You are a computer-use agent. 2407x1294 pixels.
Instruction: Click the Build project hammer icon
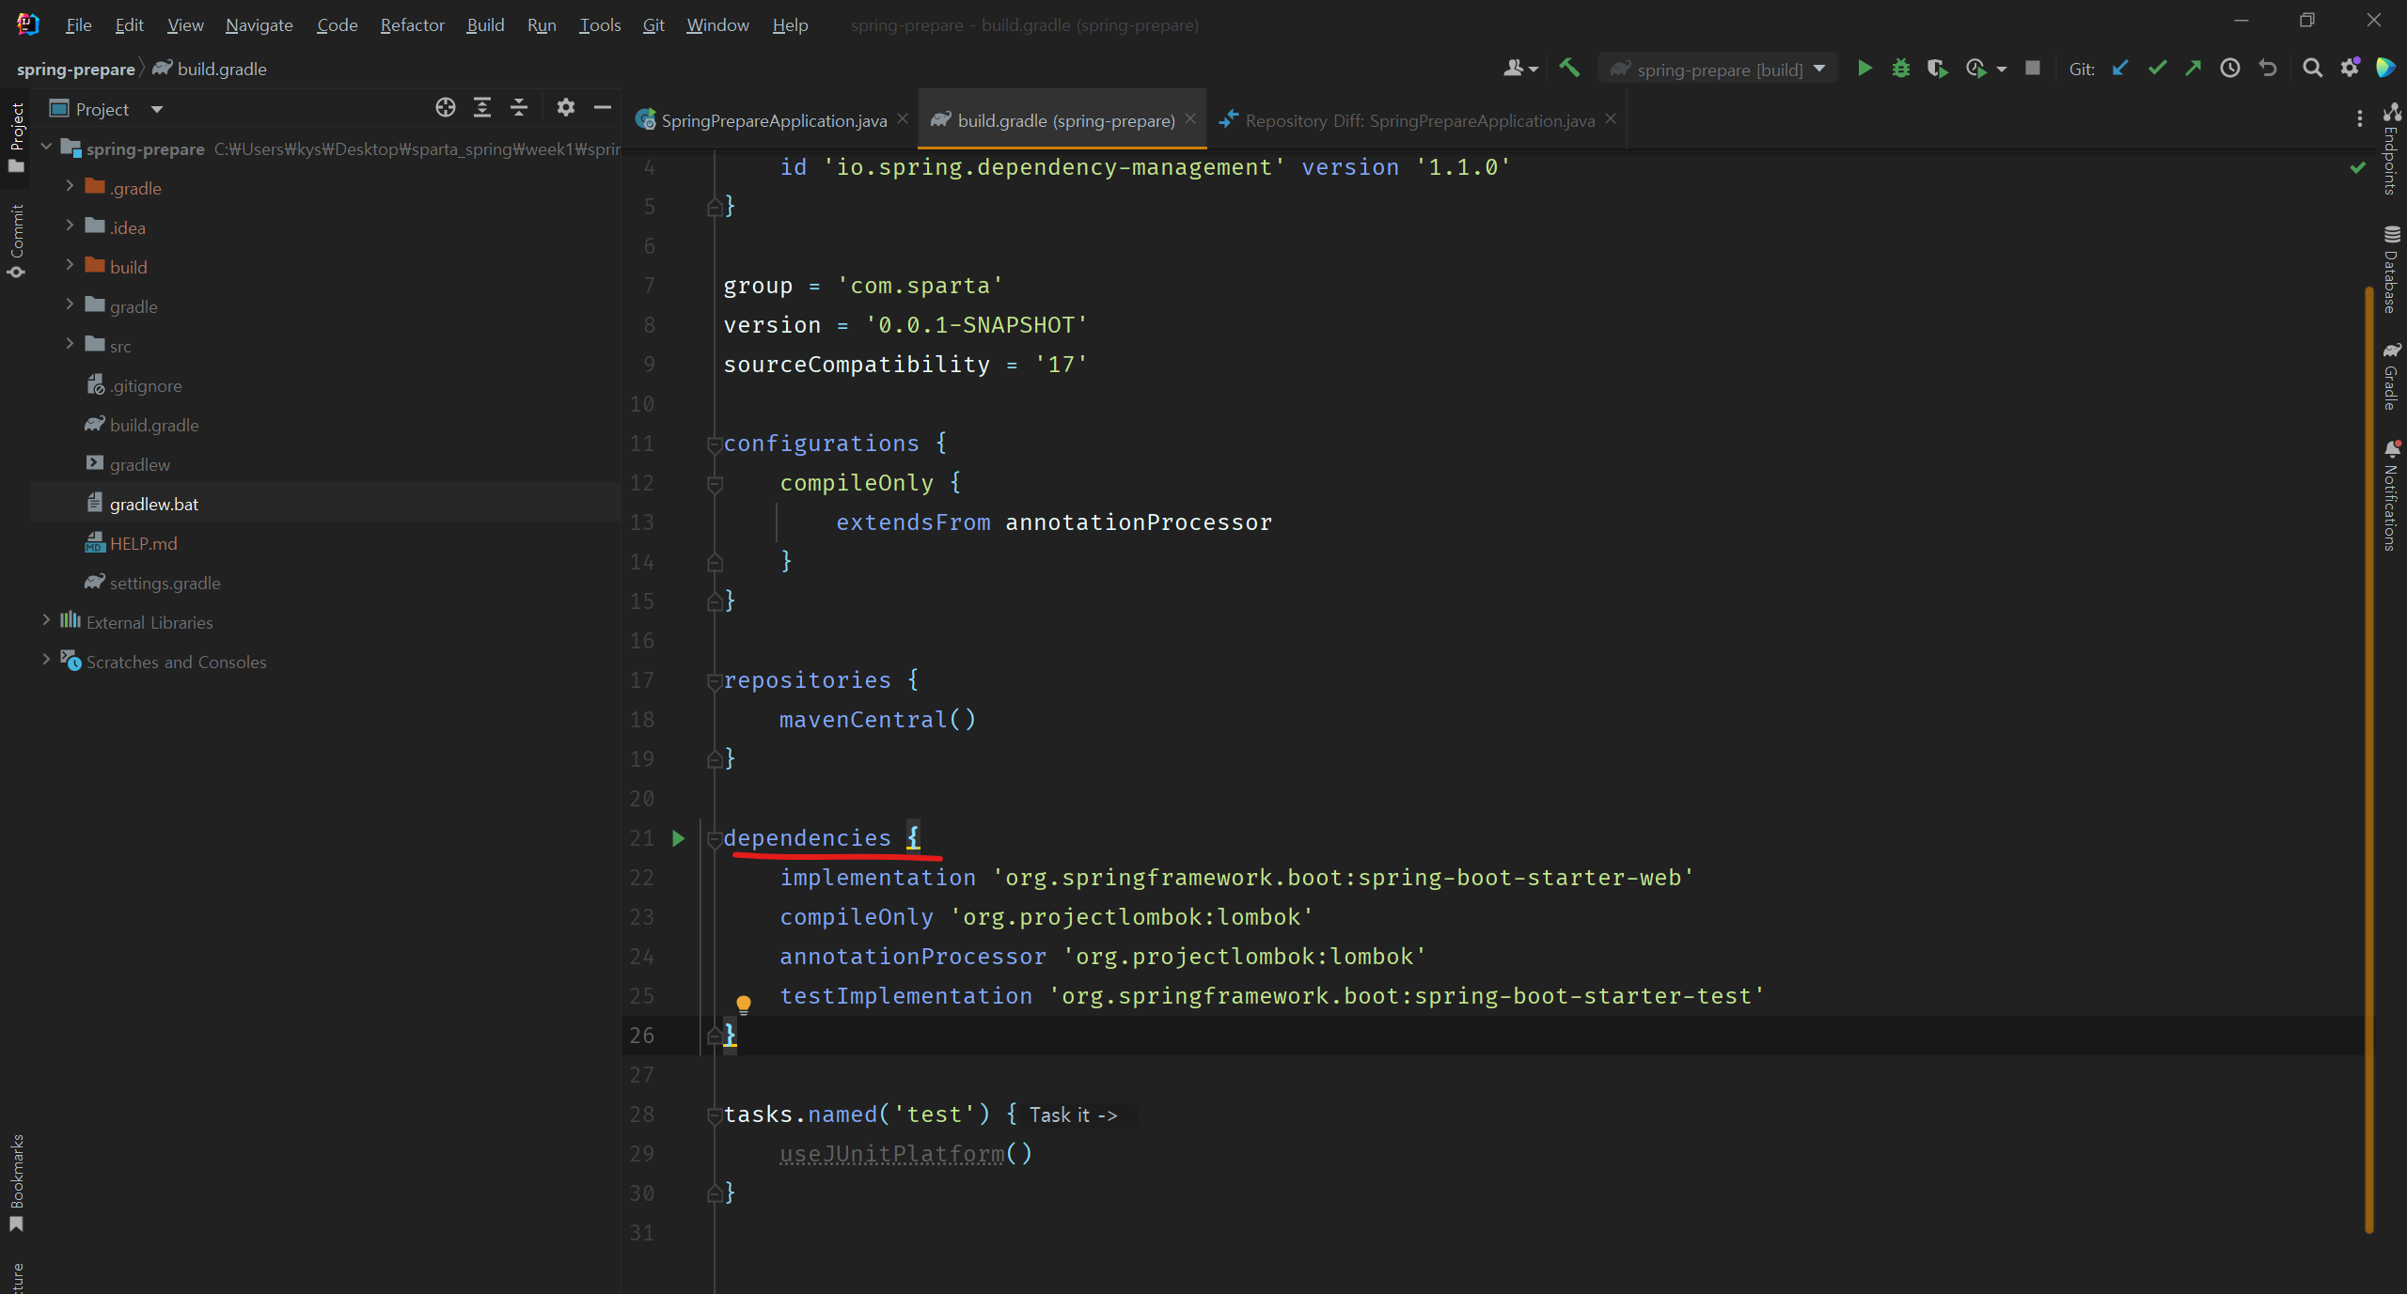click(1569, 69)
